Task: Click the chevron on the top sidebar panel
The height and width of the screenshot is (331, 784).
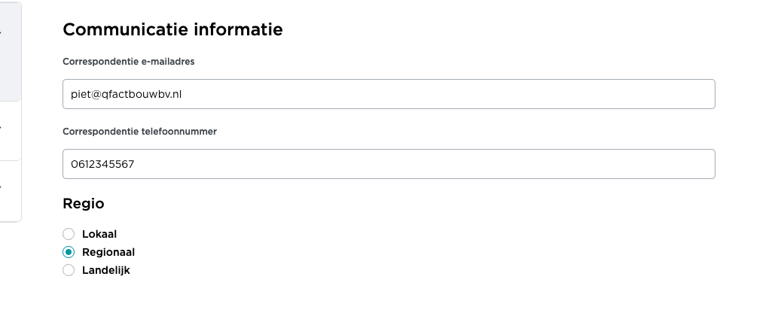Action: (2, 34)
